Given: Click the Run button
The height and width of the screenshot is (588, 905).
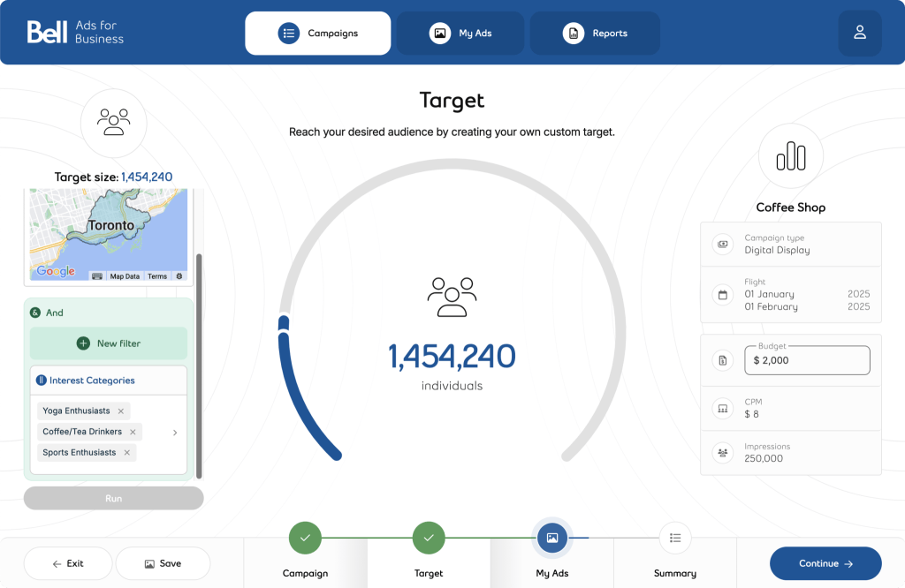Looking at the screenshot, I should [x=114, y=498].
